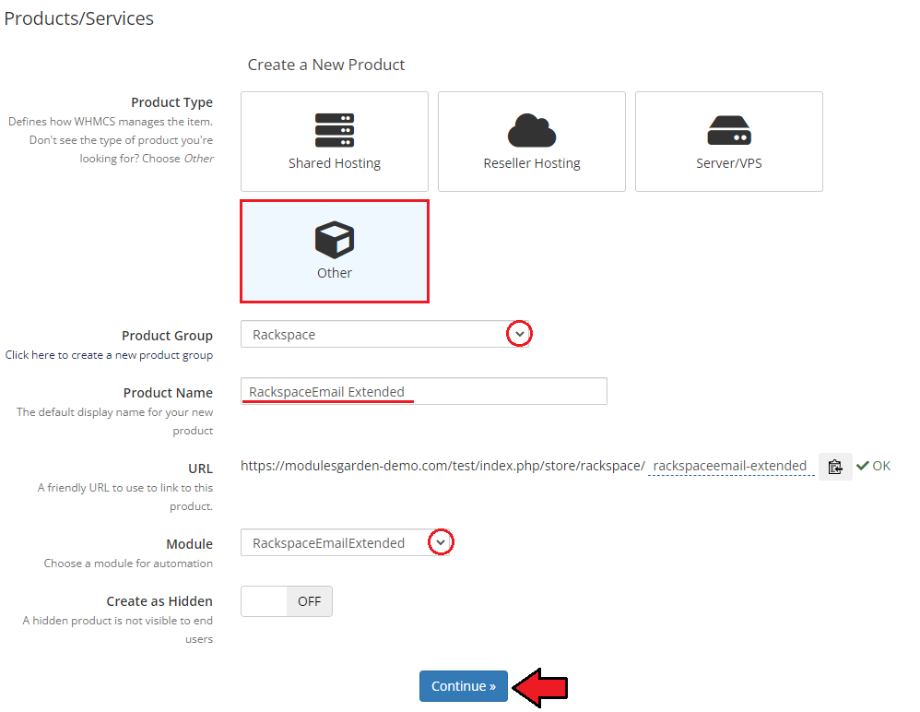This screenshot has width=920, height=712.
Task: Click the Product Group label
Action: point(167,336)
